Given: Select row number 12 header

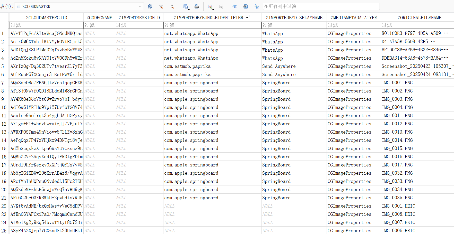Looking at the screenshot, I should click(x=4, y=124).
